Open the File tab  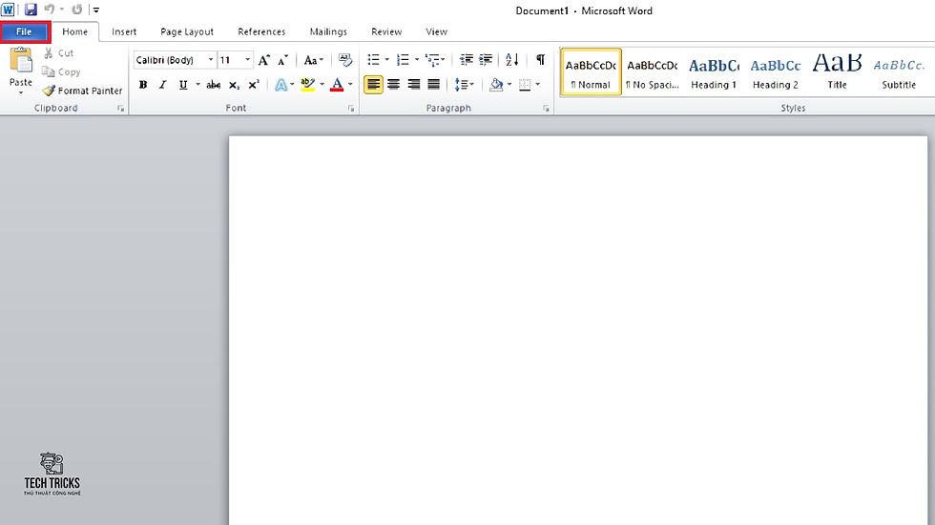point(25,32)
